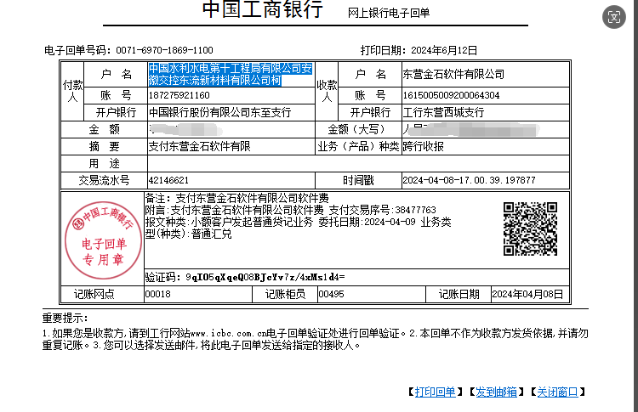Click bookkeeping date 2024年04月08日
The image size is (638, 412).
[527, 294]
